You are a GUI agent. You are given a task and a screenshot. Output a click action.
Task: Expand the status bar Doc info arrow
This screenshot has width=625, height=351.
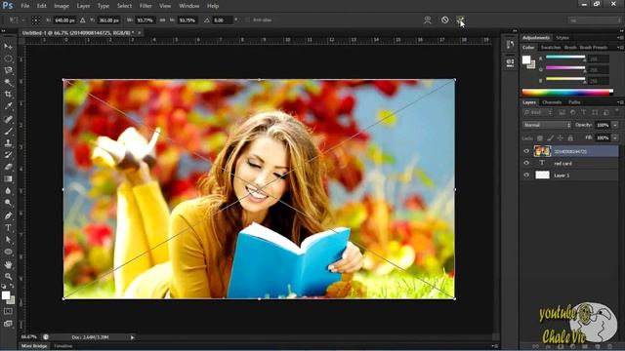[133, 337]
